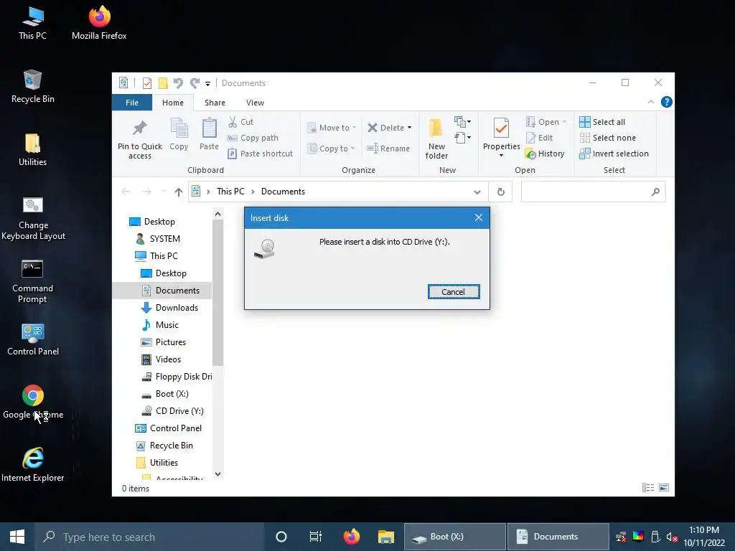Click Copy path in Clipboard group
Viewport: 735px width, 551px height.
point(253,138)
